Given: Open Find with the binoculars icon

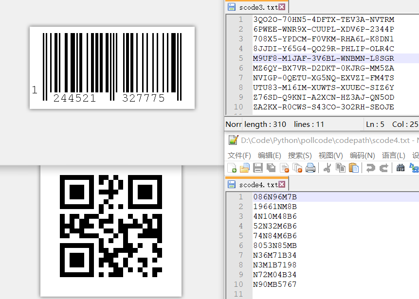Looking at the screenshot, I should 401,168.
